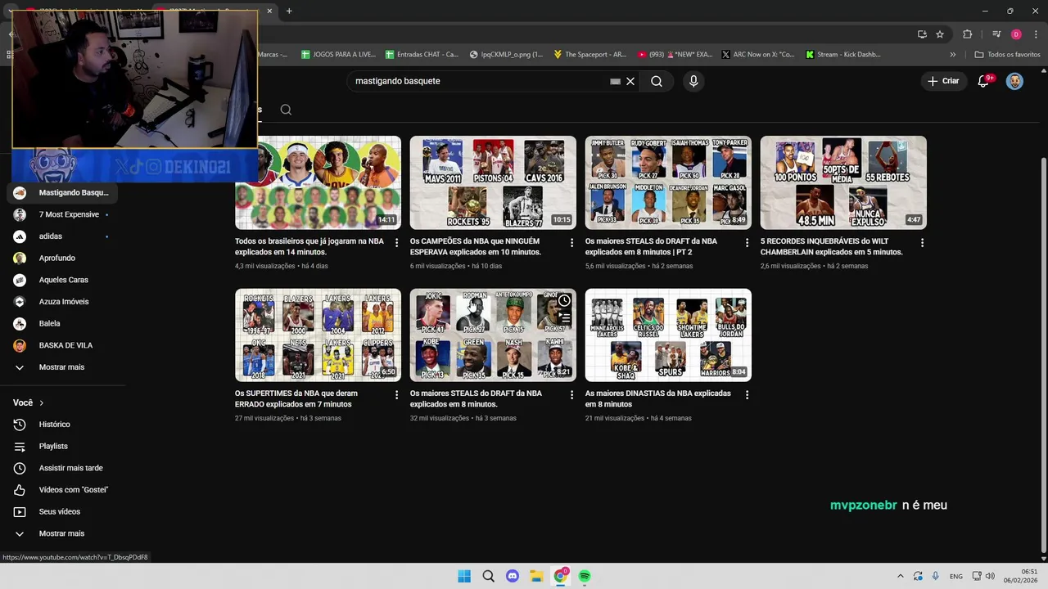
Task: Open 'JOGOS PARA A LIVE' bookmark
Action: pyautogui.click(x=338, y=54)
